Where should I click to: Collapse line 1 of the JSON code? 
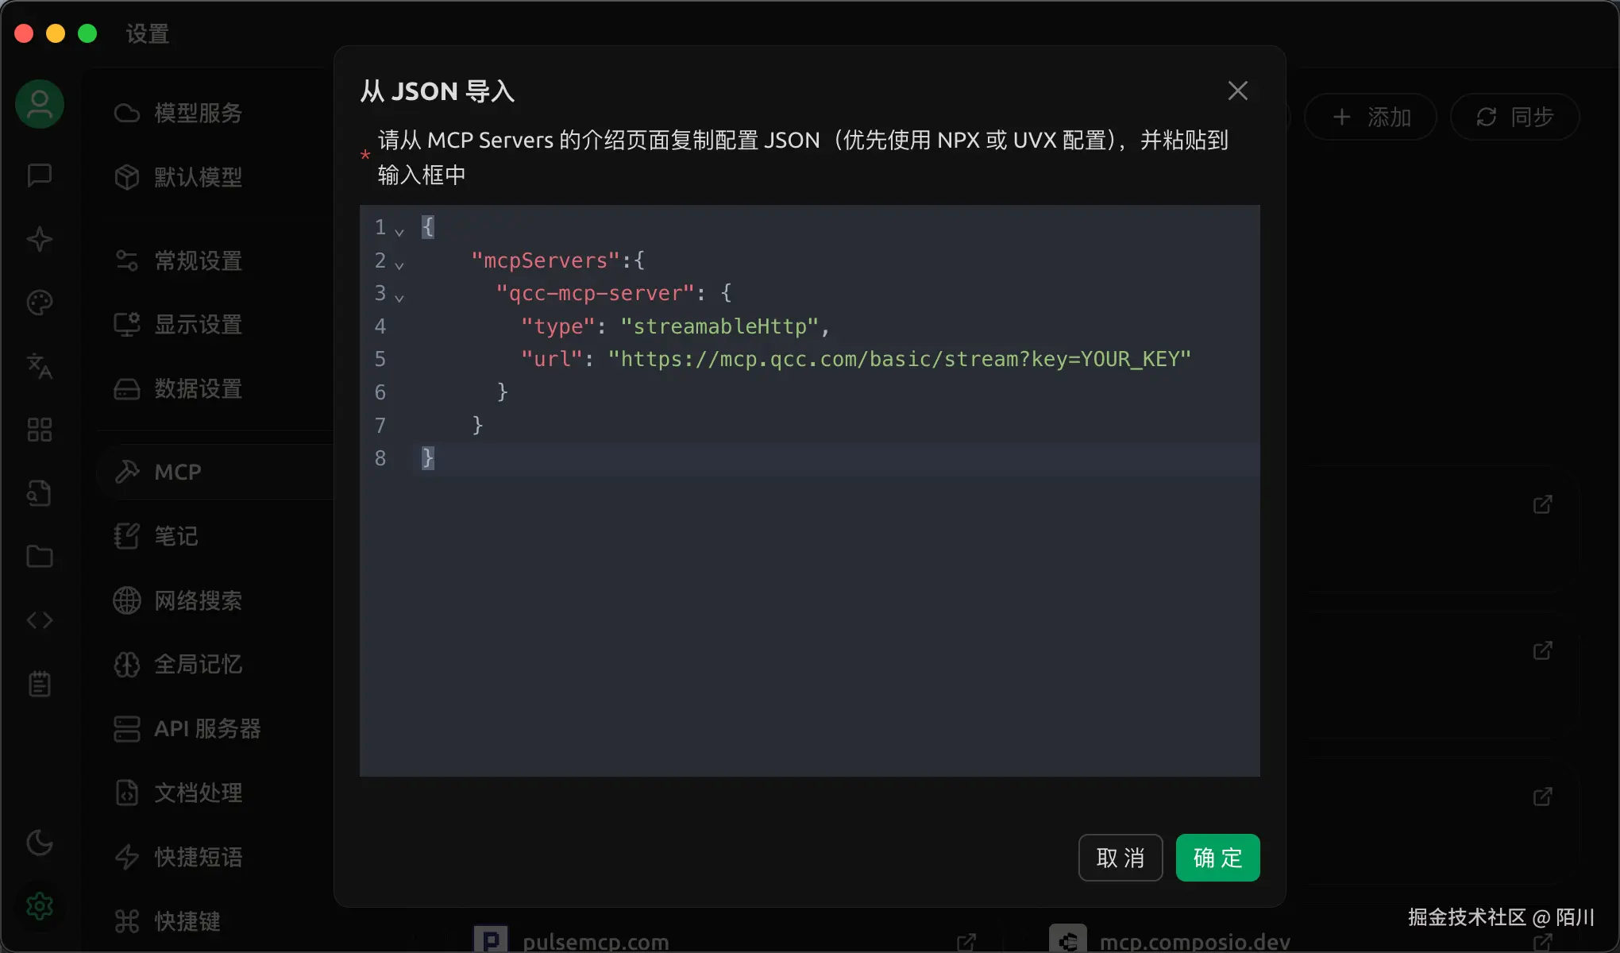coord(399,231)
